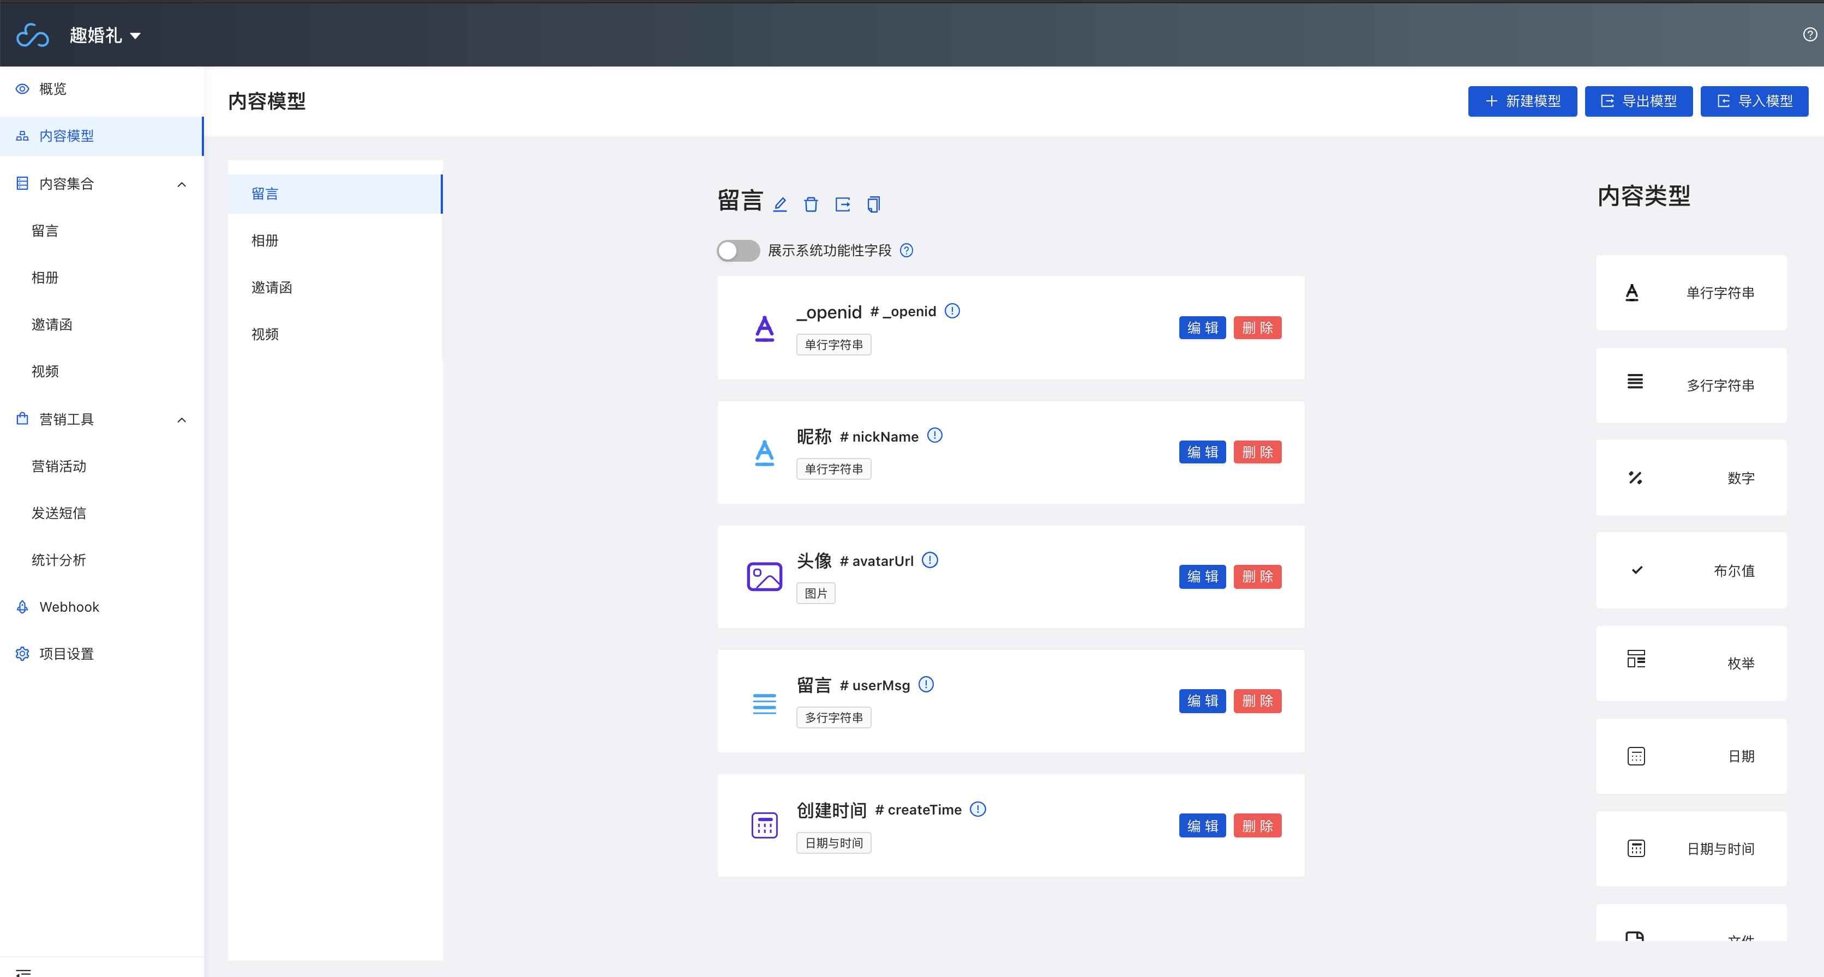Open Webhook in the sidebar
The image size is (1824, 977).
(69, 607)
